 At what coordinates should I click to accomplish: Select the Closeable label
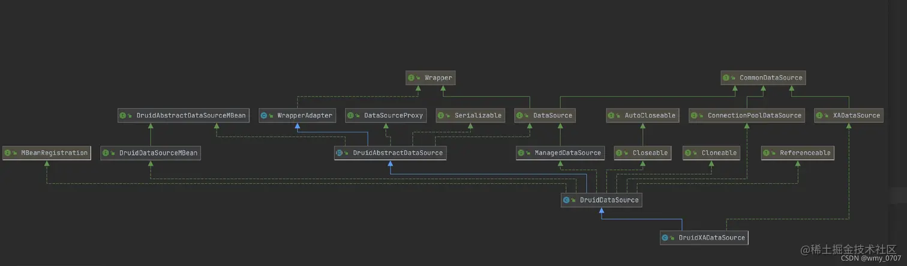pos(650,153)
